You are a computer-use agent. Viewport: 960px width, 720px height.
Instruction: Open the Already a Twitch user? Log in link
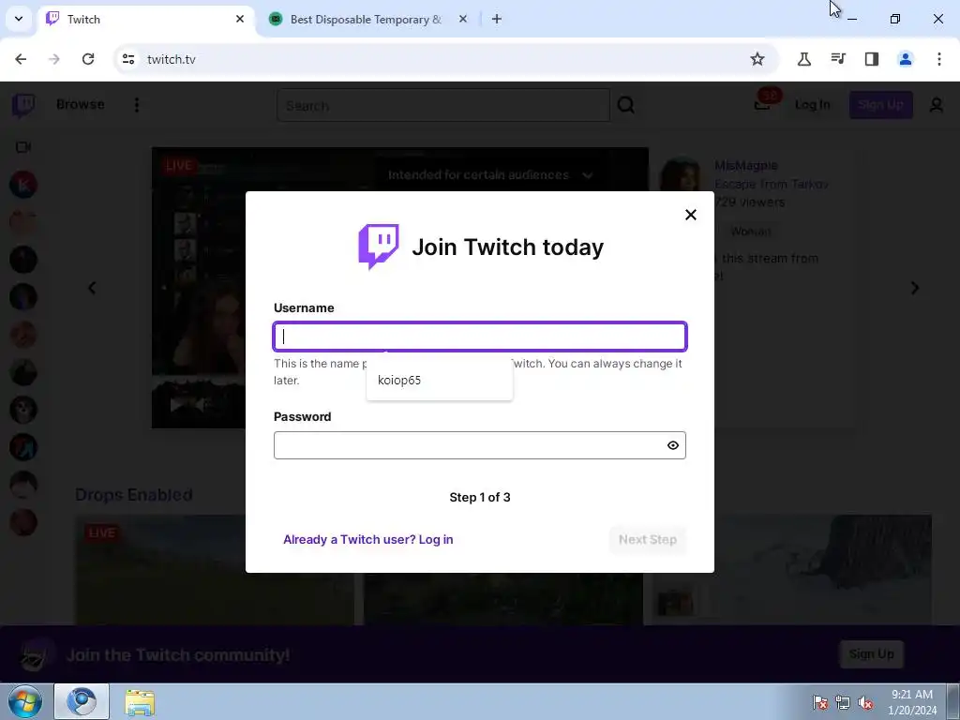367,539
